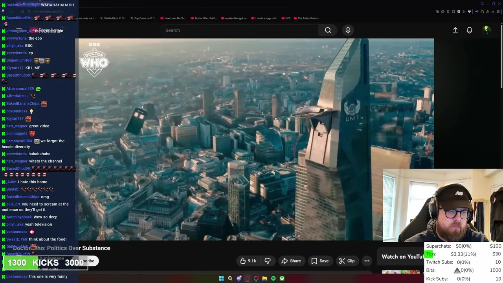Click chat message 'whats the channel'
Viewport: 503px width, 283px height.
46,161
